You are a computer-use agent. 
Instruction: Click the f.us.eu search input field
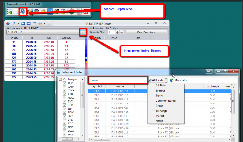pyautogui.click(x=118, y=80)
